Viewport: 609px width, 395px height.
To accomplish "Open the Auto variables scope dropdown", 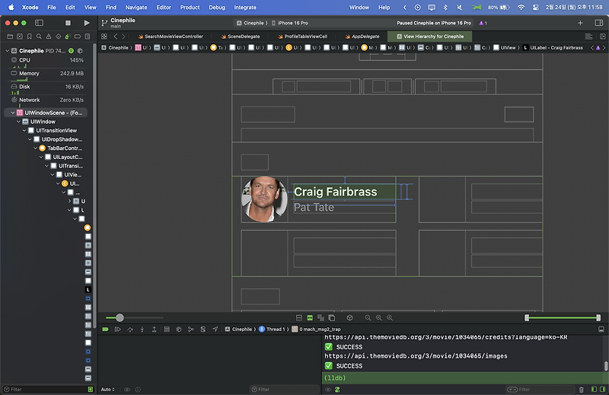I will coord(108,389).
